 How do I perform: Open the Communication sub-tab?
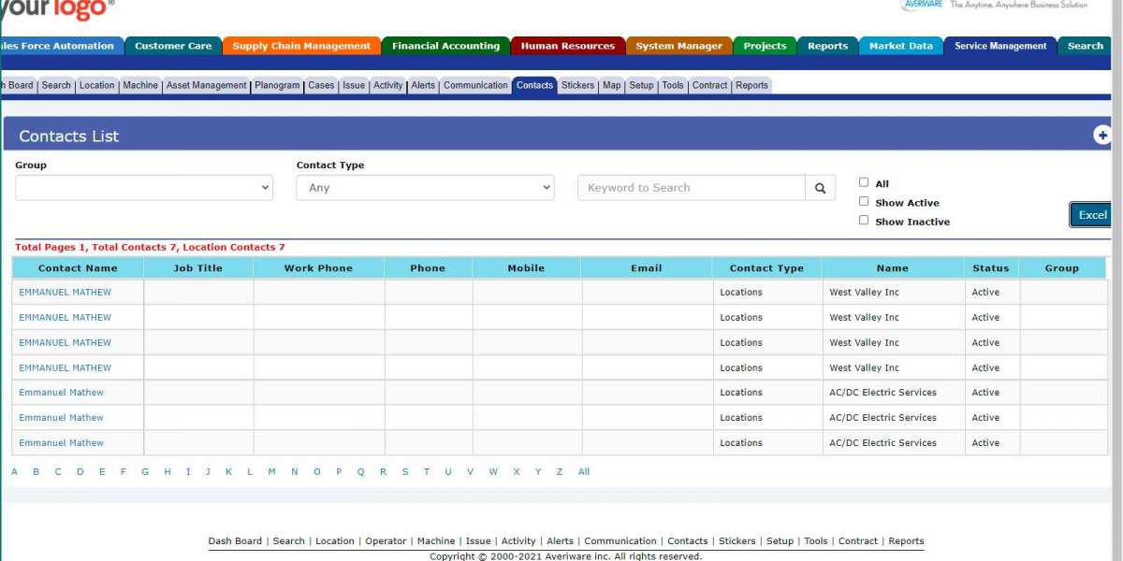(475, 85)
